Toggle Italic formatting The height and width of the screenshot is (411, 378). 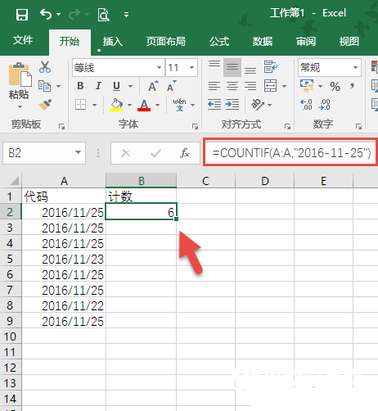pos(98,86)
